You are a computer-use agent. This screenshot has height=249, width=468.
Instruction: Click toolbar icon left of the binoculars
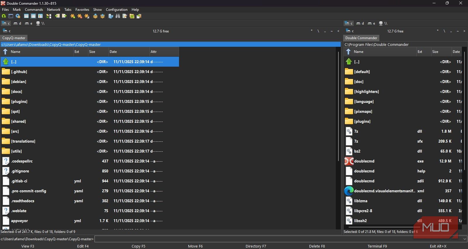coord(111,16)
